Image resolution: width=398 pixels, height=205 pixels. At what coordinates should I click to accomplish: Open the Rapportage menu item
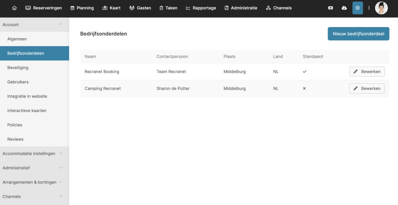(201, 8)
